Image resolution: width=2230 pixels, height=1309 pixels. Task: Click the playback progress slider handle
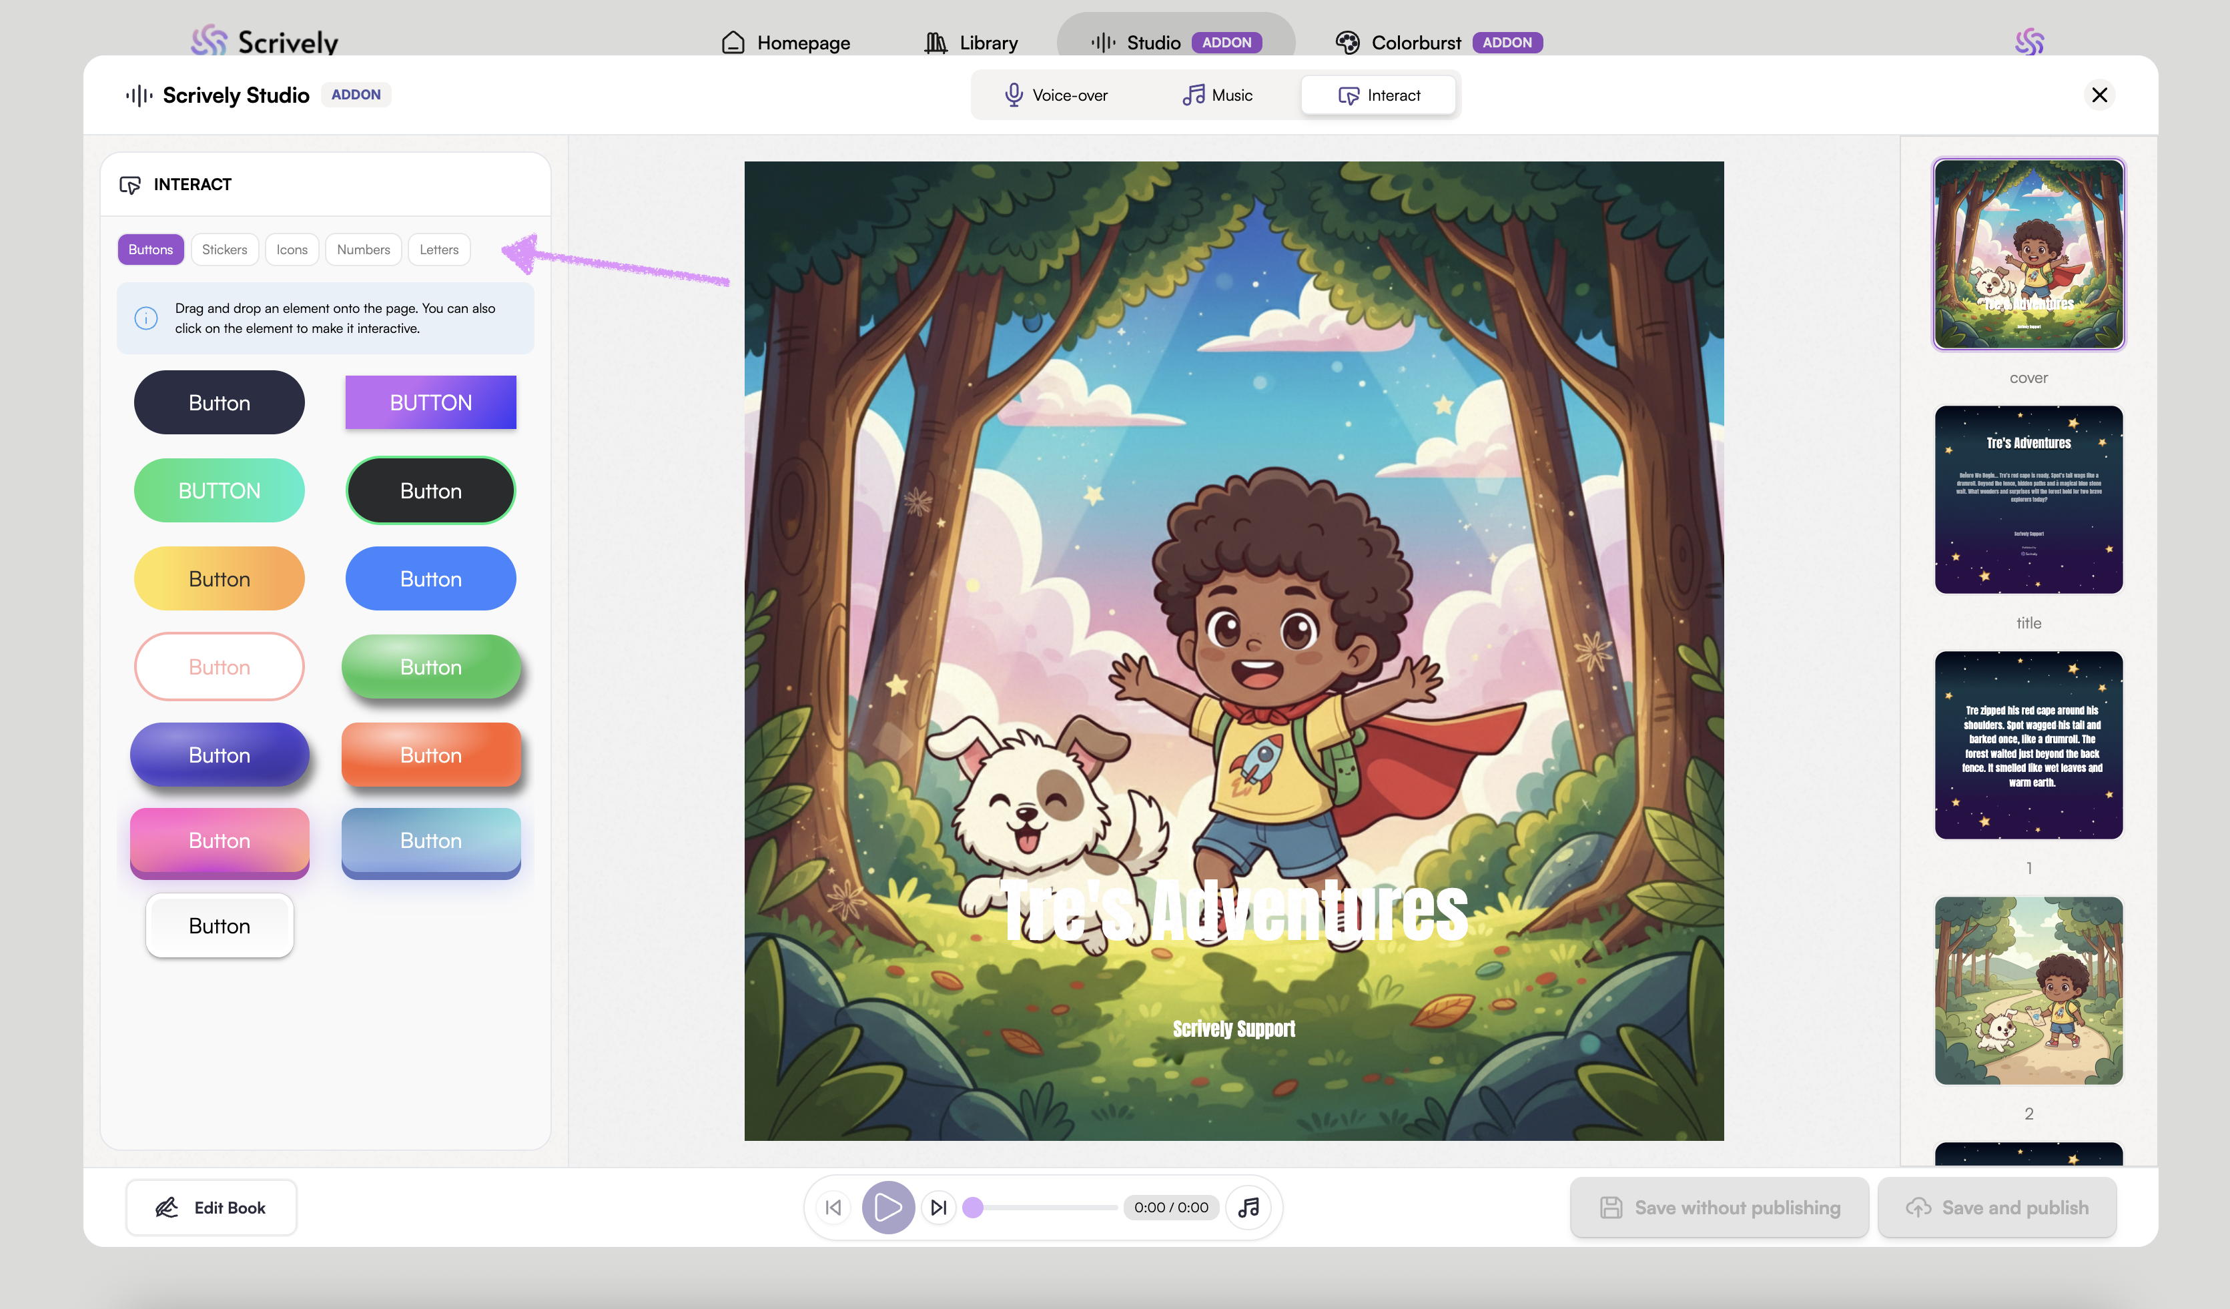pyautogui.click(x=972, y=1207)
